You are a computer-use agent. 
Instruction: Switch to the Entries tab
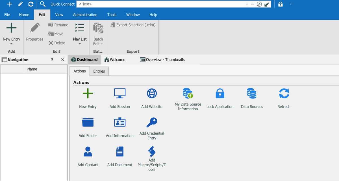(x=99, y=71)
